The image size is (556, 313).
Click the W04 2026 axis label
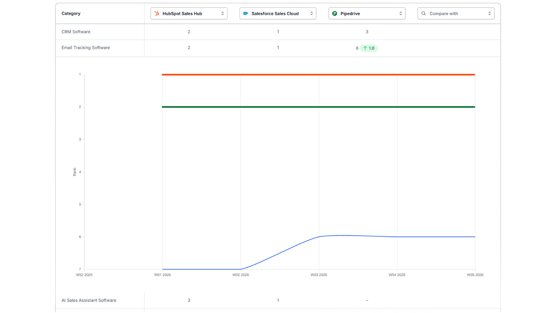coord(397,275)
